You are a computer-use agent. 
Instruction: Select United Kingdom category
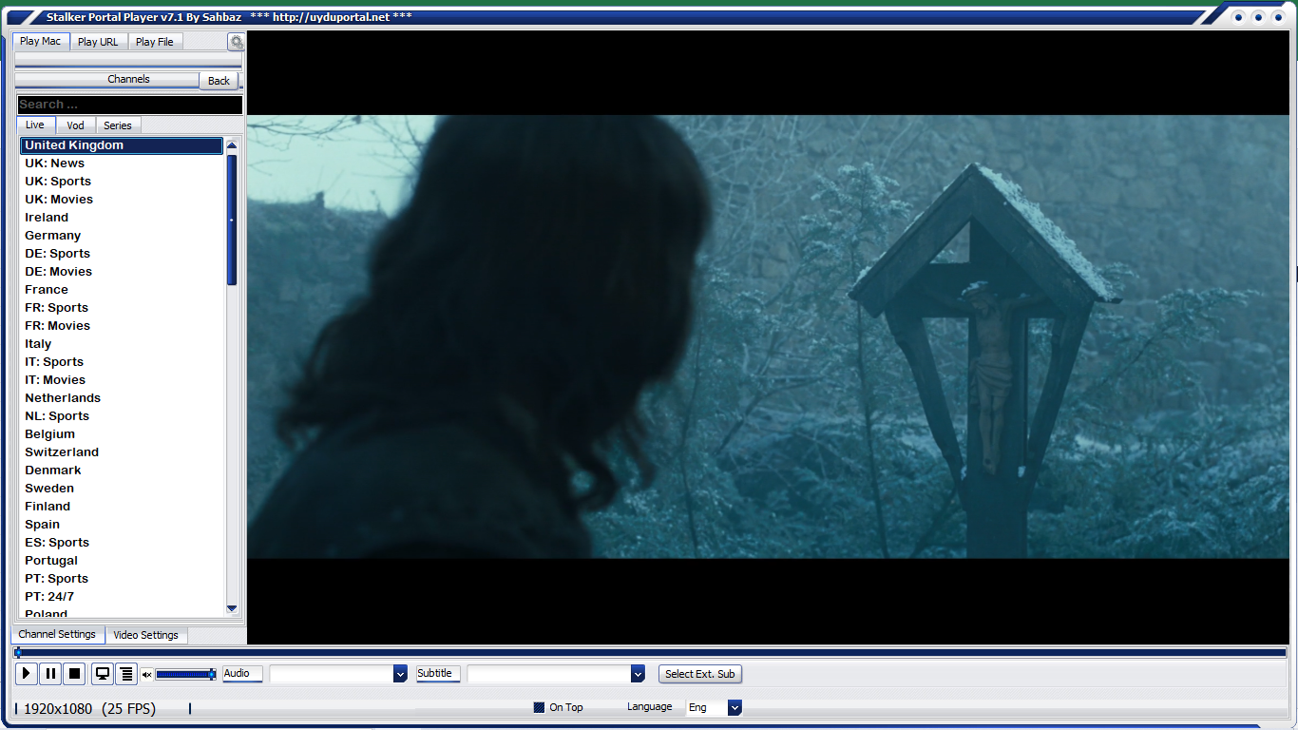(x=122, y=145)
